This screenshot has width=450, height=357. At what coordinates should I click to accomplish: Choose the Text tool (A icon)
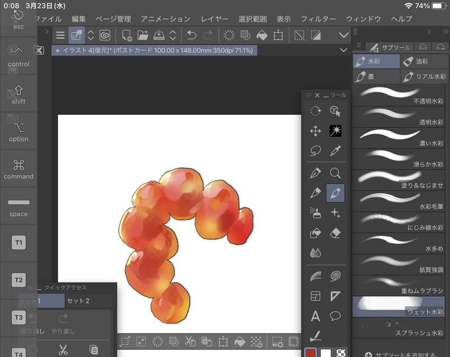click(x=315, y=316)
